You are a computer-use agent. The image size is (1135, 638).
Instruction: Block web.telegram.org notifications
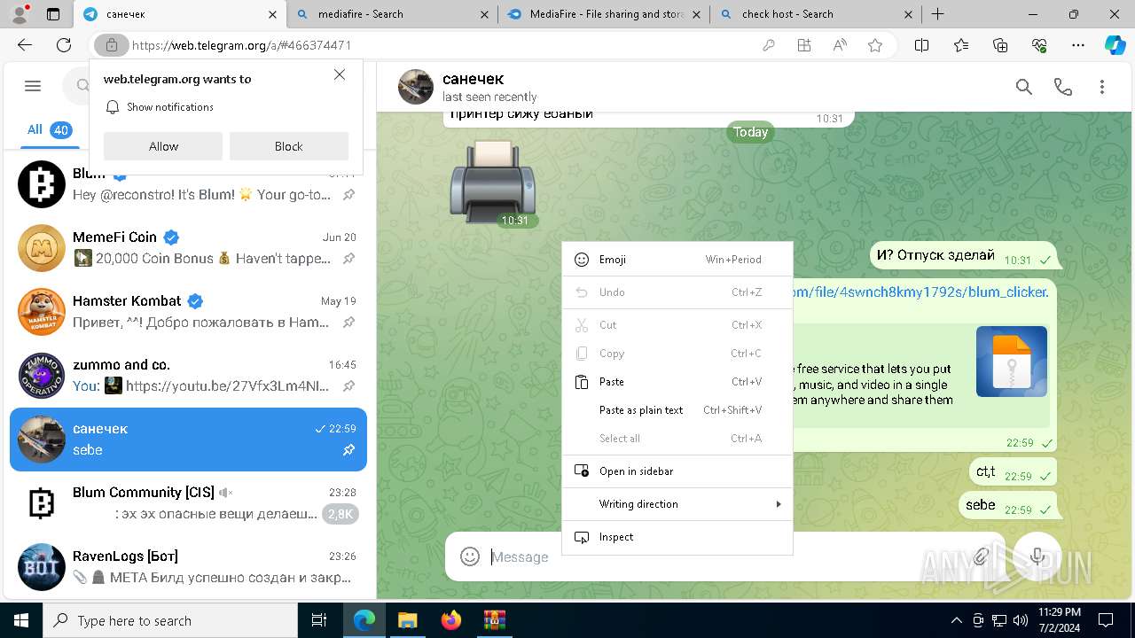coord(288,146)
